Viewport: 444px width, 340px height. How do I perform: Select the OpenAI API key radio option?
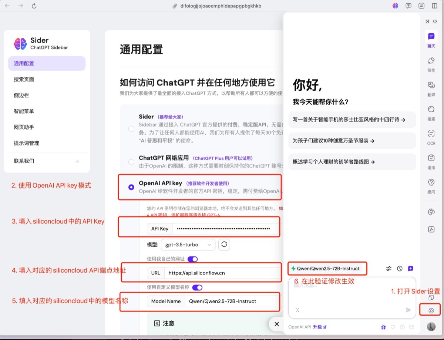pyautogui.click(x=131, y=187)
